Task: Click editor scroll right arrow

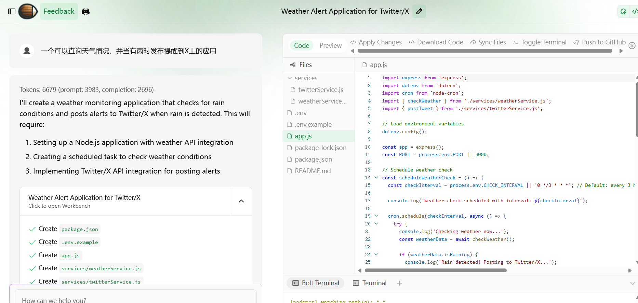Action: pyautogui.click(x=630, y=270)
